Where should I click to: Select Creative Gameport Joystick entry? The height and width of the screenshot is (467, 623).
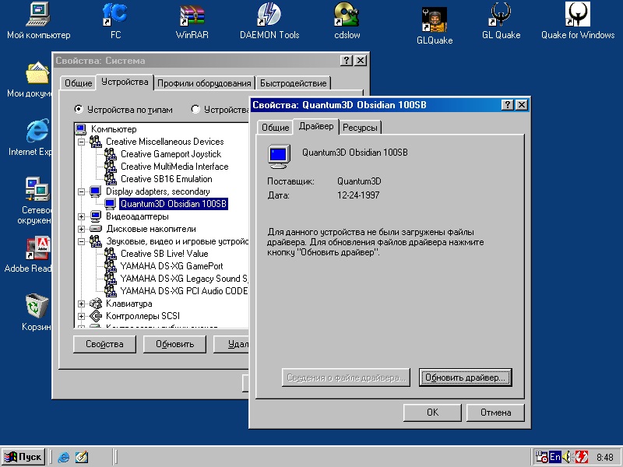[x=171, y=154]
